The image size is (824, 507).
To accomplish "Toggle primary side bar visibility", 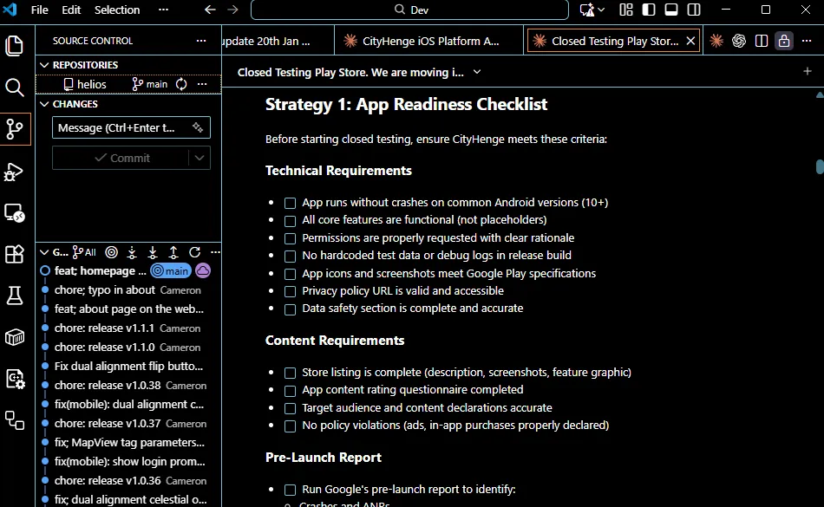I will pos(649,10).
